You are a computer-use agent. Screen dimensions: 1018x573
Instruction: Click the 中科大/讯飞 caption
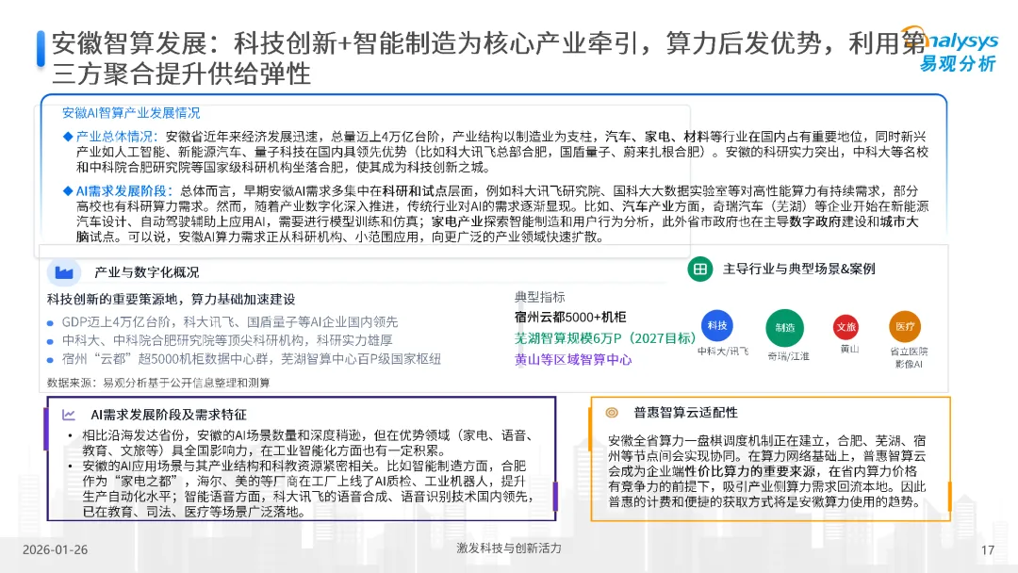click(723, 352)
